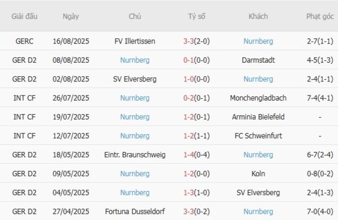338x220 pixels.
Task: Open the 1-4 score against Eintr. Braunschweig
Action: coord(189,155)
